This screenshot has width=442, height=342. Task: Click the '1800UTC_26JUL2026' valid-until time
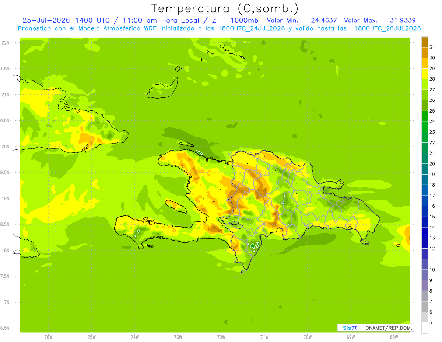click(387, 28)
